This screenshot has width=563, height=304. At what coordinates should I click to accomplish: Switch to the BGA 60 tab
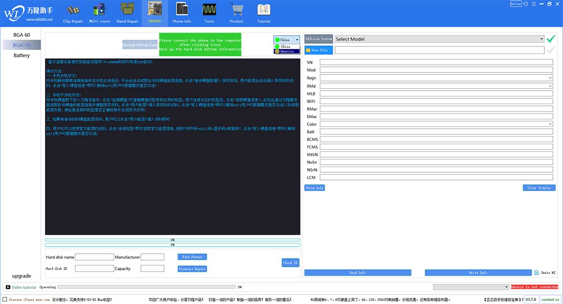[x=22, y=35]
